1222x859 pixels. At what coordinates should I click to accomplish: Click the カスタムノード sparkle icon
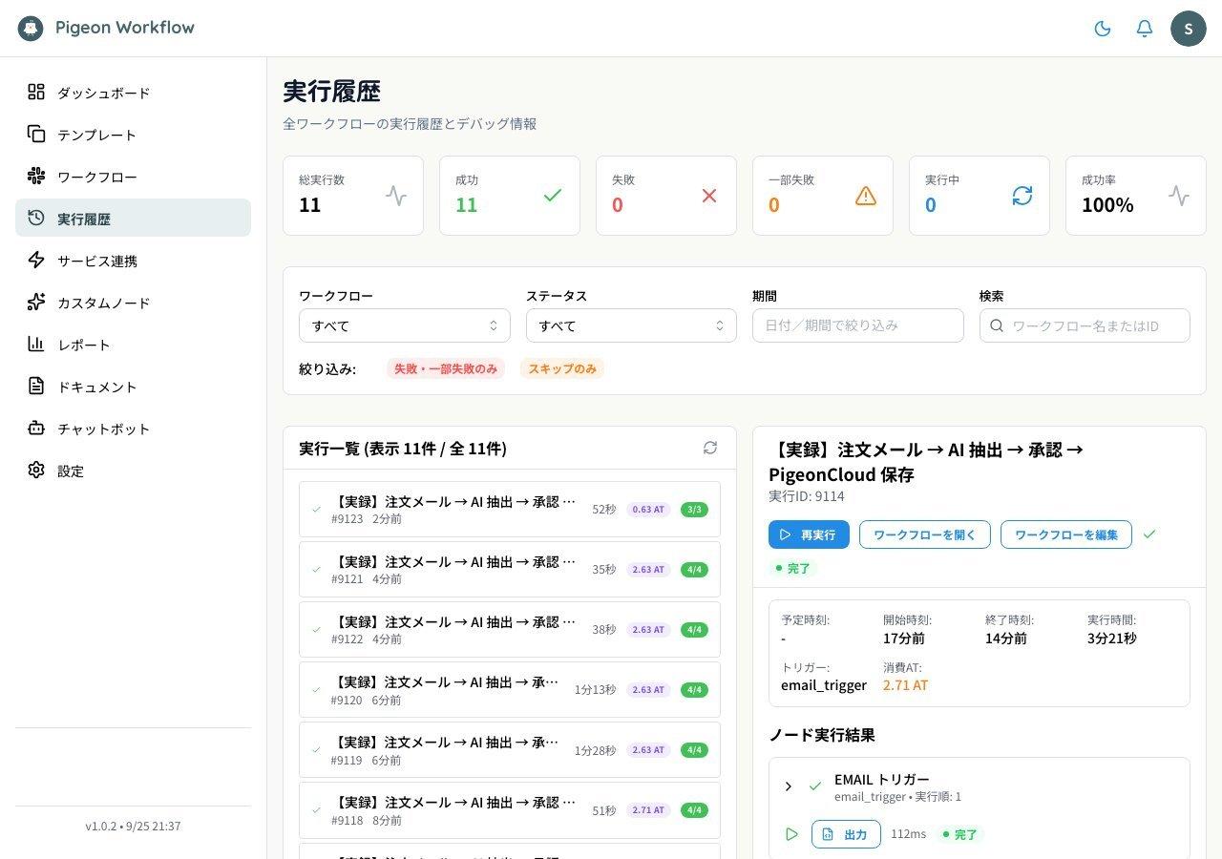(36, 302)
